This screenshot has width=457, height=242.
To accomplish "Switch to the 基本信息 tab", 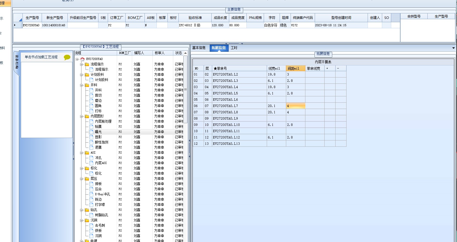I will 199,48.
